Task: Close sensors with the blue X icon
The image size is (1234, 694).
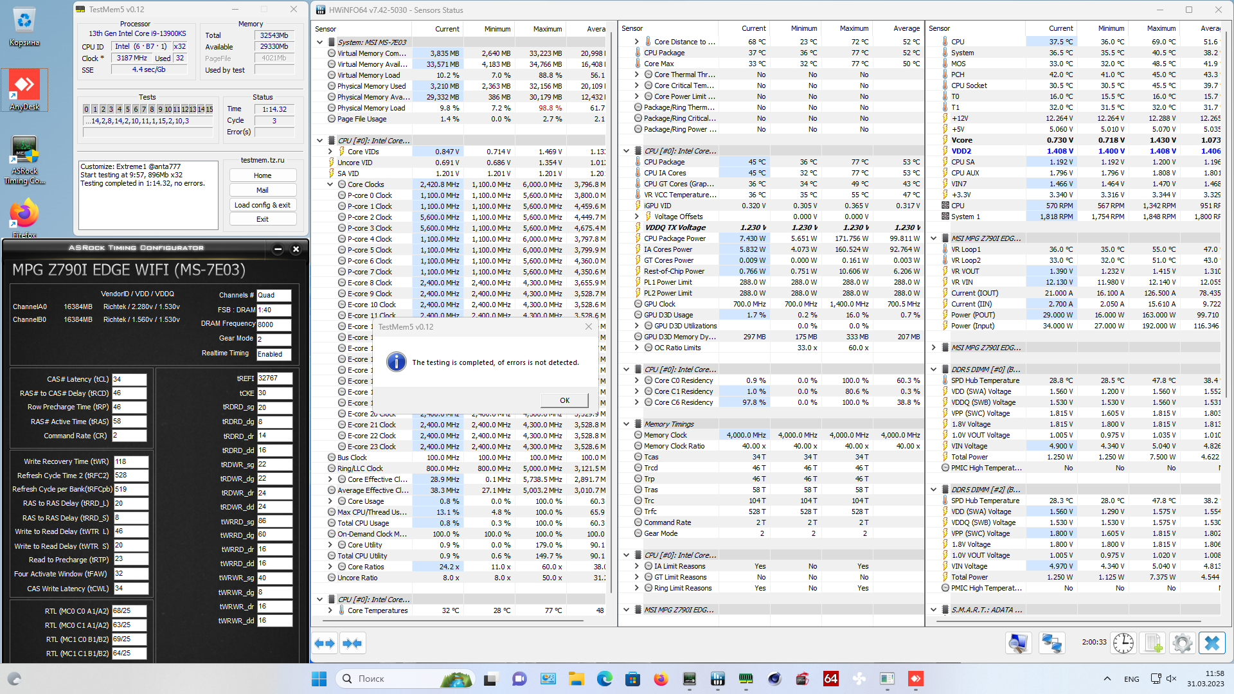Action: pyautogui.click(x=1212, y=643)
